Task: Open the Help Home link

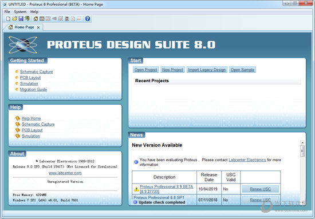Action: coord(31,118)
